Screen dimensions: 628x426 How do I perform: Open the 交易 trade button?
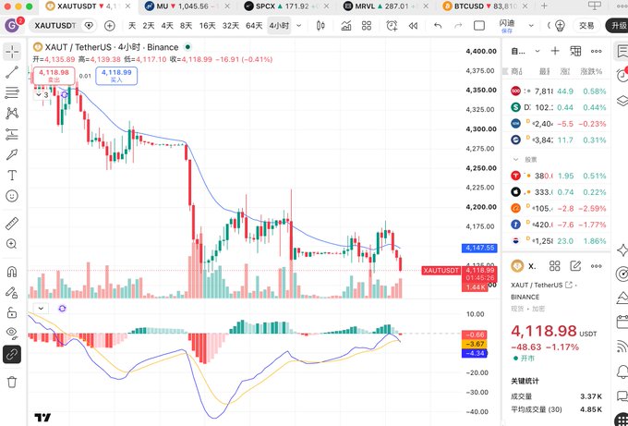[586, 26]
